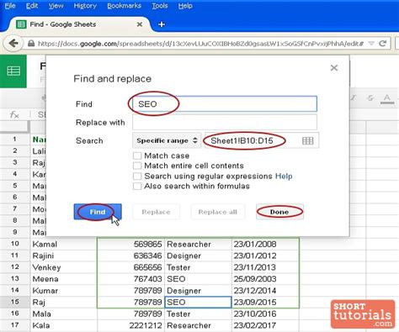Click selected SEO cell in row 15

[x=198, y=302]
